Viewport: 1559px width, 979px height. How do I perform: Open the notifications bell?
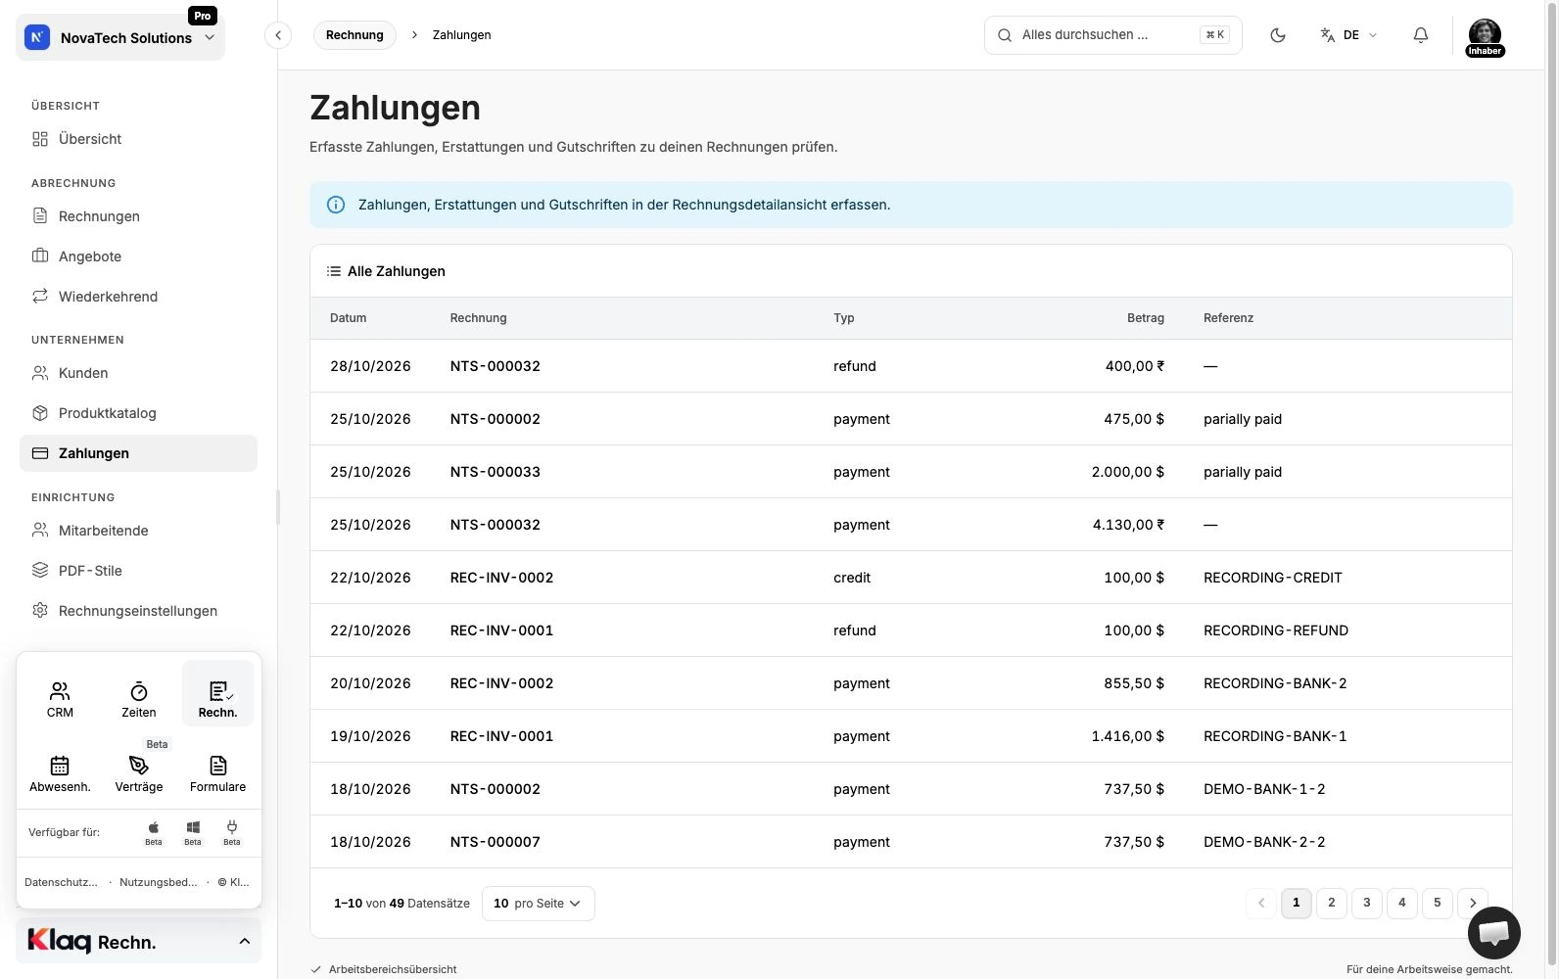tap(1420, 35)
